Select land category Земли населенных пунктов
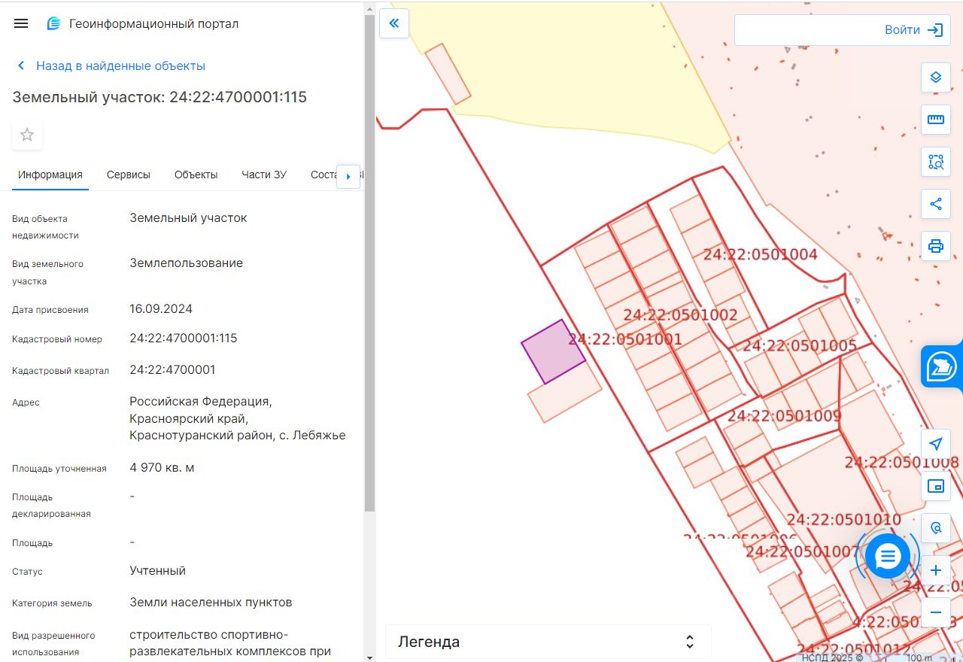The image size is (963, 662). (211, 603)
